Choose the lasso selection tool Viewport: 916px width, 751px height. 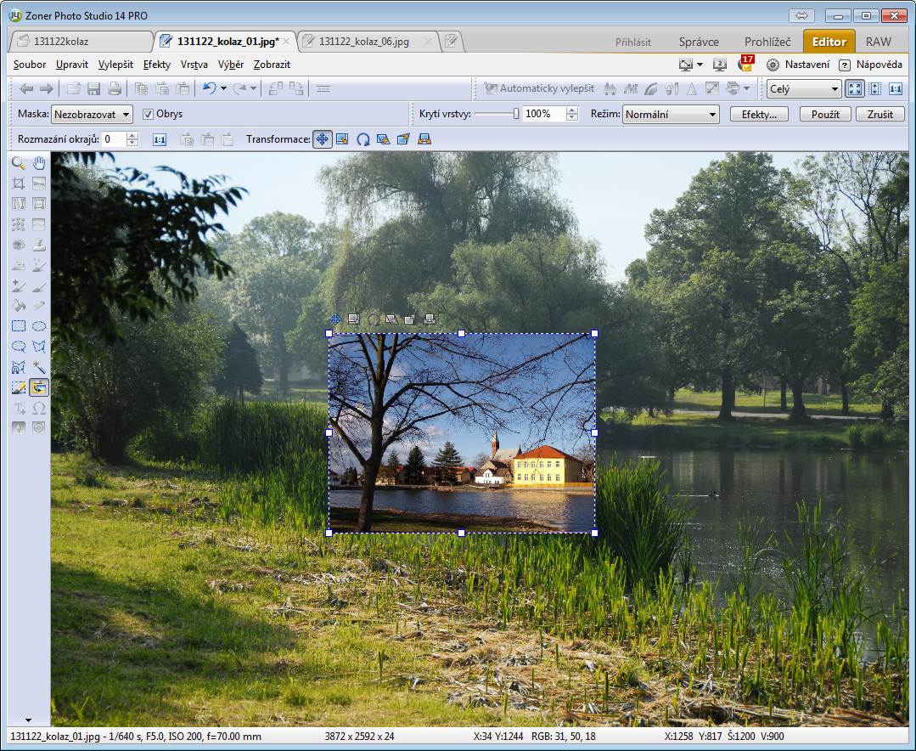(18, 347)
